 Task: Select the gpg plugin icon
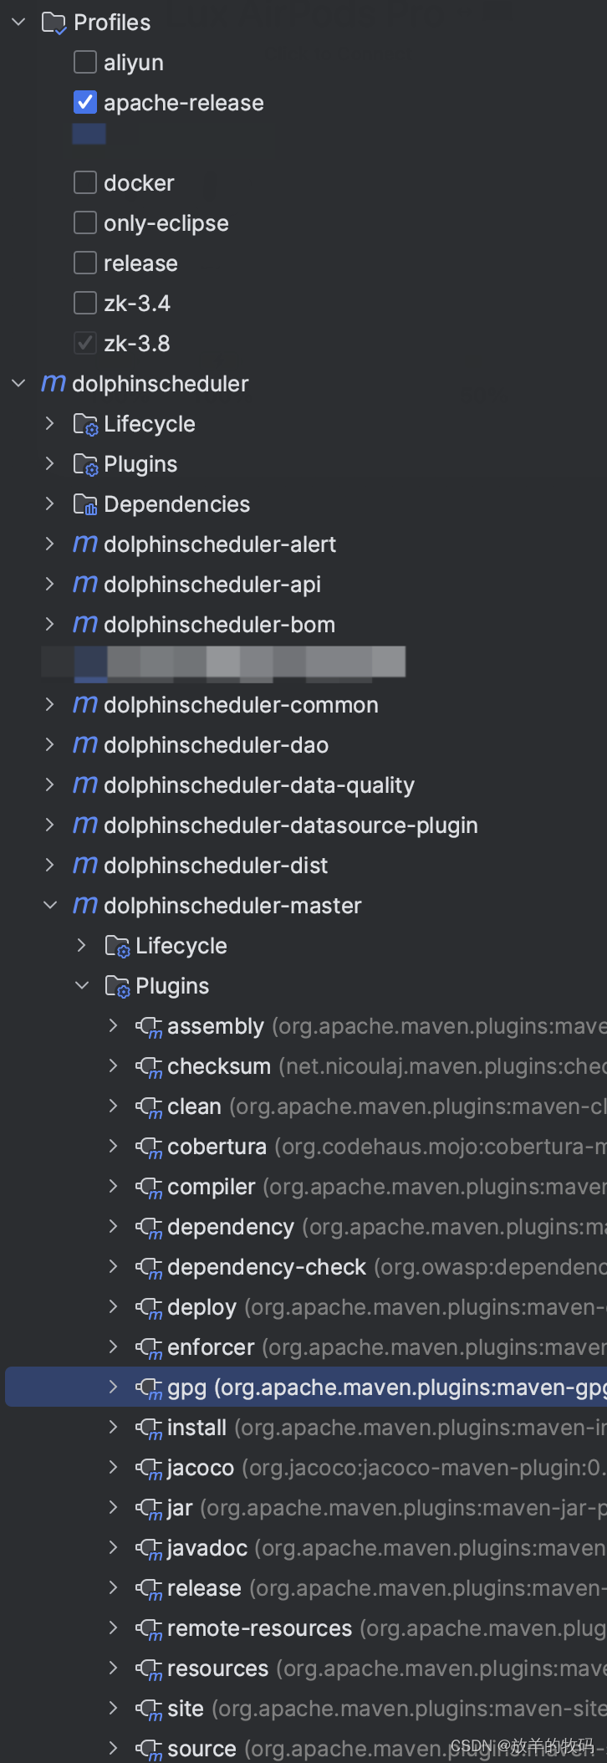(149, 1387)
